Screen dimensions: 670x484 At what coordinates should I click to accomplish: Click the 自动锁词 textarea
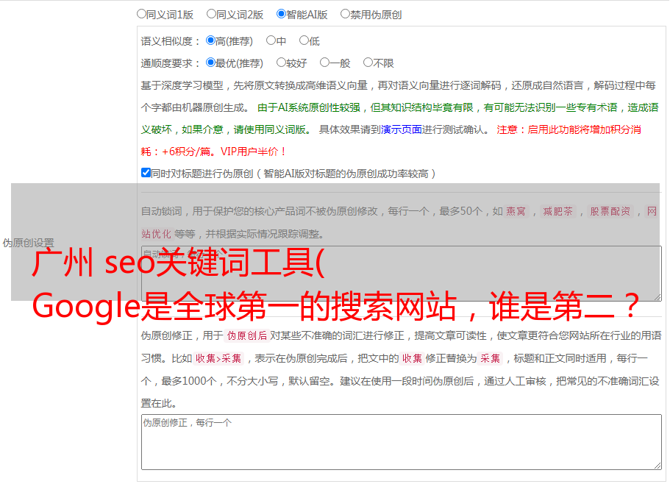pos(402,274)
